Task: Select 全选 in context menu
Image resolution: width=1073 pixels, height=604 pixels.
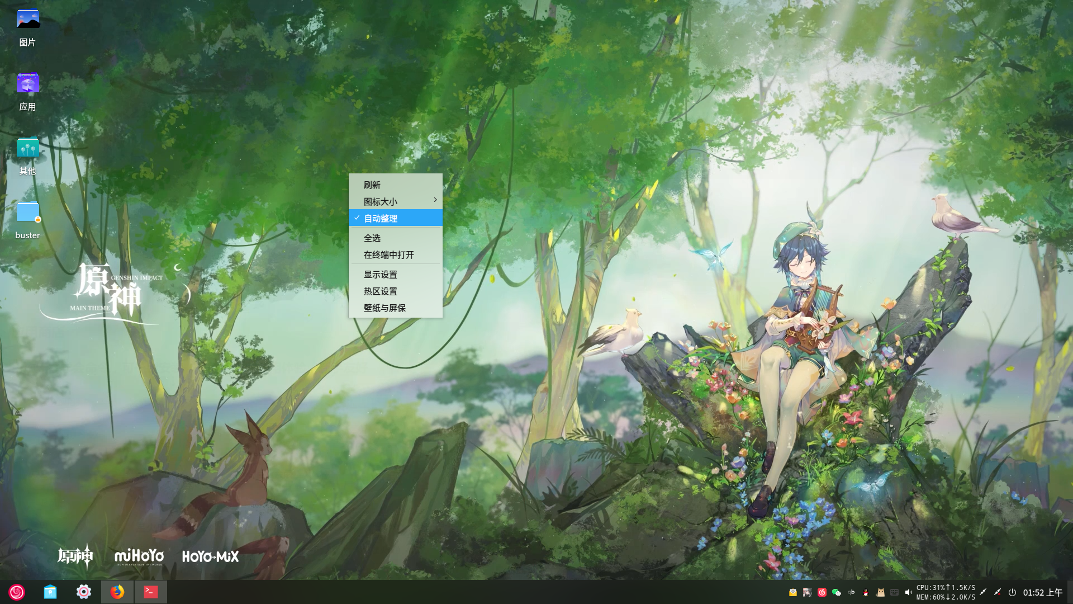Action: pyautogui.click(x=396, y=238)
